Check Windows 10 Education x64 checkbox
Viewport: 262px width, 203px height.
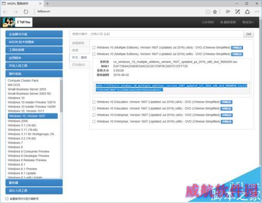point(94,102)
